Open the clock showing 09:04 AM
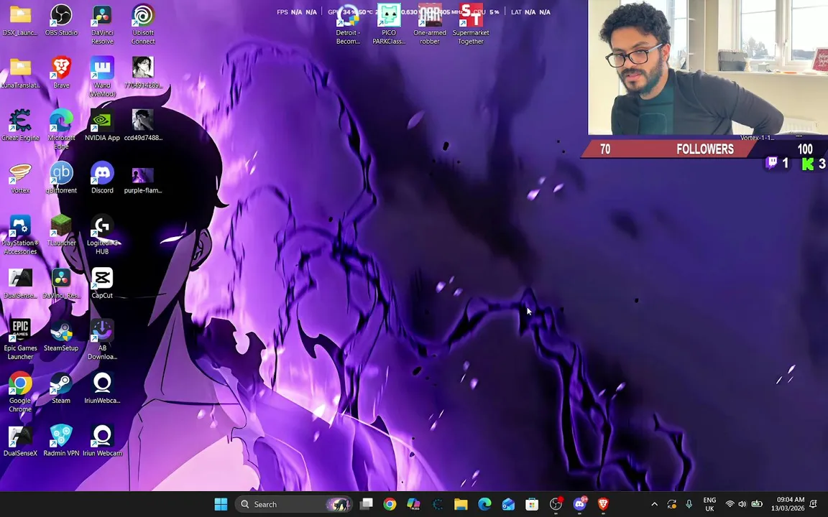This screenshot has height=517, width=828. click(x=788, y=504)
